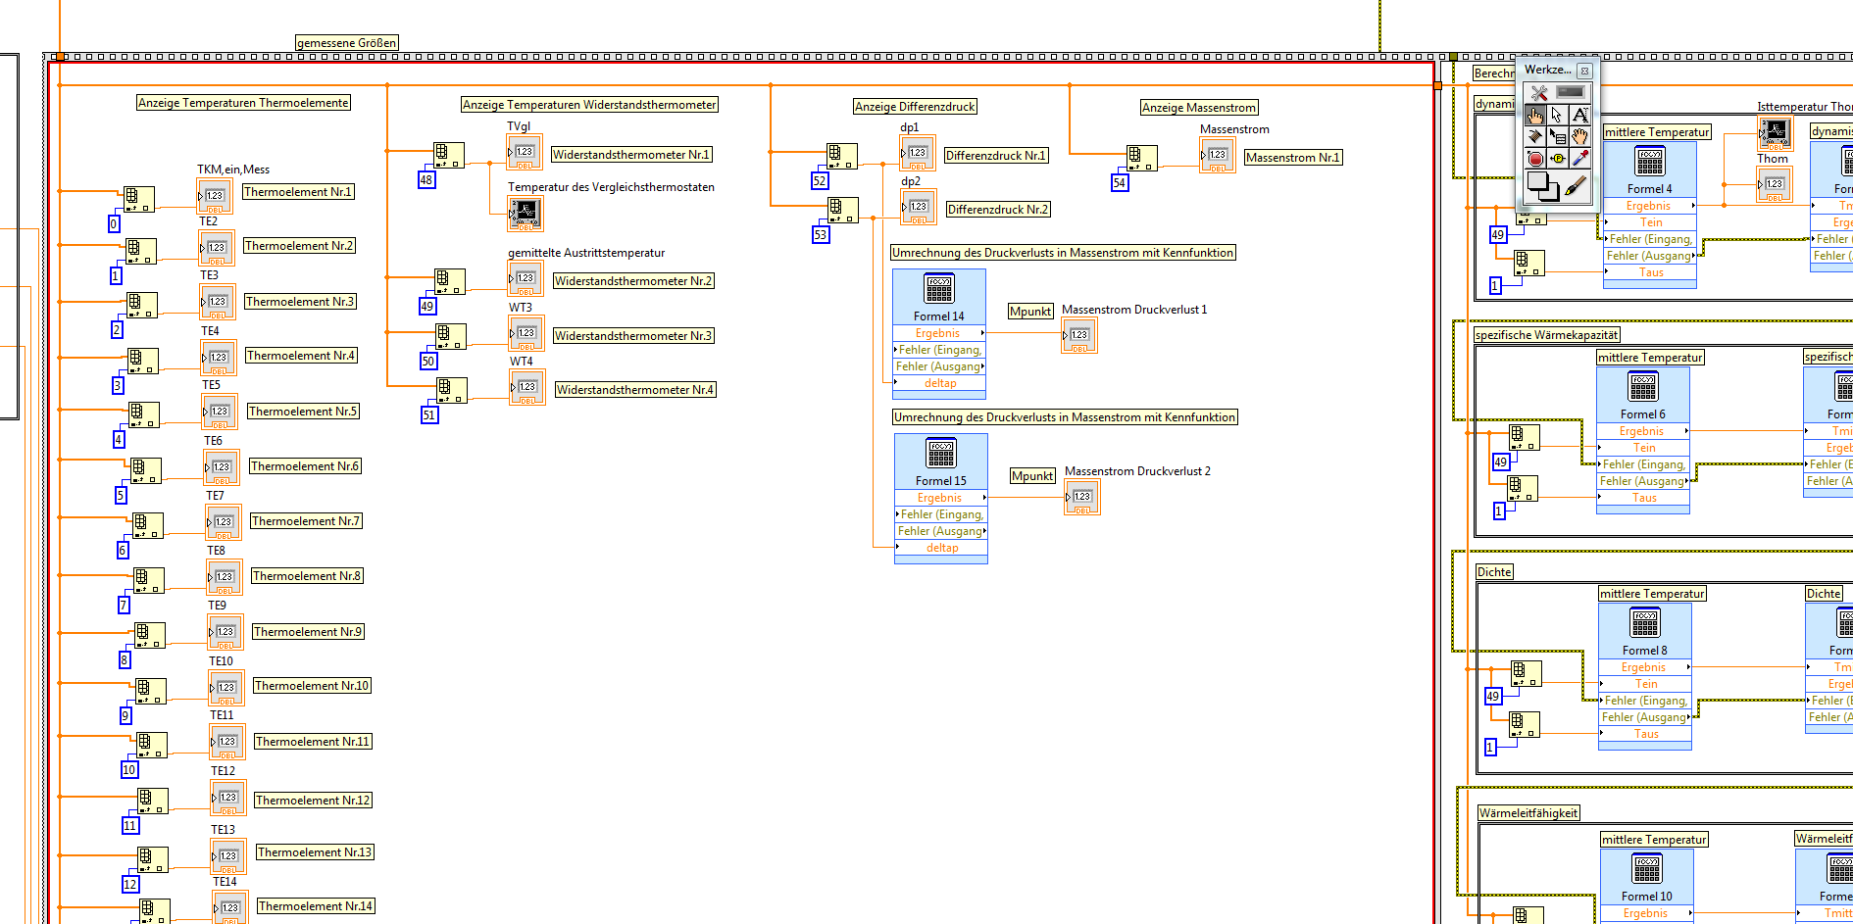Image resolution: width=1853 pixels, height=924 pixels.
Task: Click the 'Thermoelement Nr.14' comment label
Action: click(316, 906)
